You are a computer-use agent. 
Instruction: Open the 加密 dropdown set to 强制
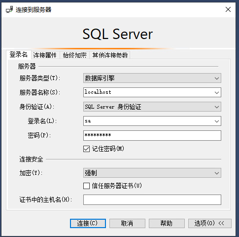pos(152,173)
